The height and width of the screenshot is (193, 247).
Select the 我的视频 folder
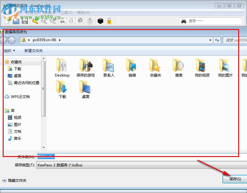202,68
